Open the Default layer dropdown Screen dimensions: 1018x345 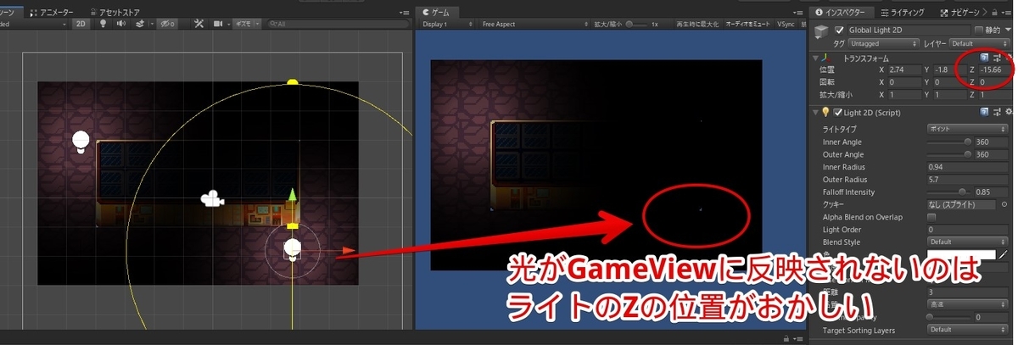click(980, 42)
